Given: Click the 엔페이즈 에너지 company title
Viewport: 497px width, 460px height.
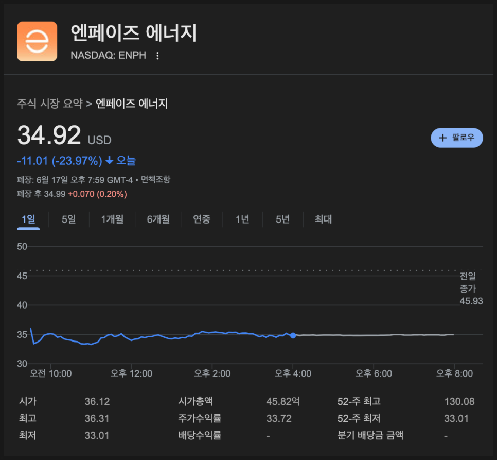Looking at the screenshot, I should pos(133,33).
